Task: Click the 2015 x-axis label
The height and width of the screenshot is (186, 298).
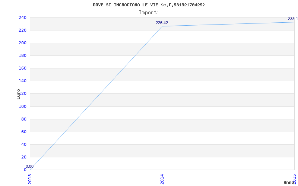Action: pyautogui.click(x=294, y=179)
